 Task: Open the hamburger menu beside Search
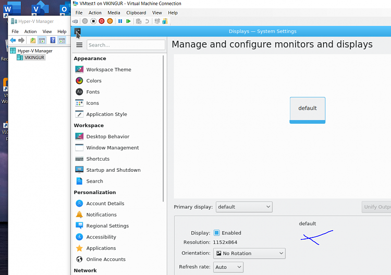(79, 45)
